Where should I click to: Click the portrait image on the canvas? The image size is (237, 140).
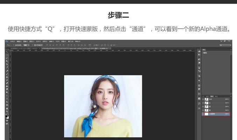(103, 106)
